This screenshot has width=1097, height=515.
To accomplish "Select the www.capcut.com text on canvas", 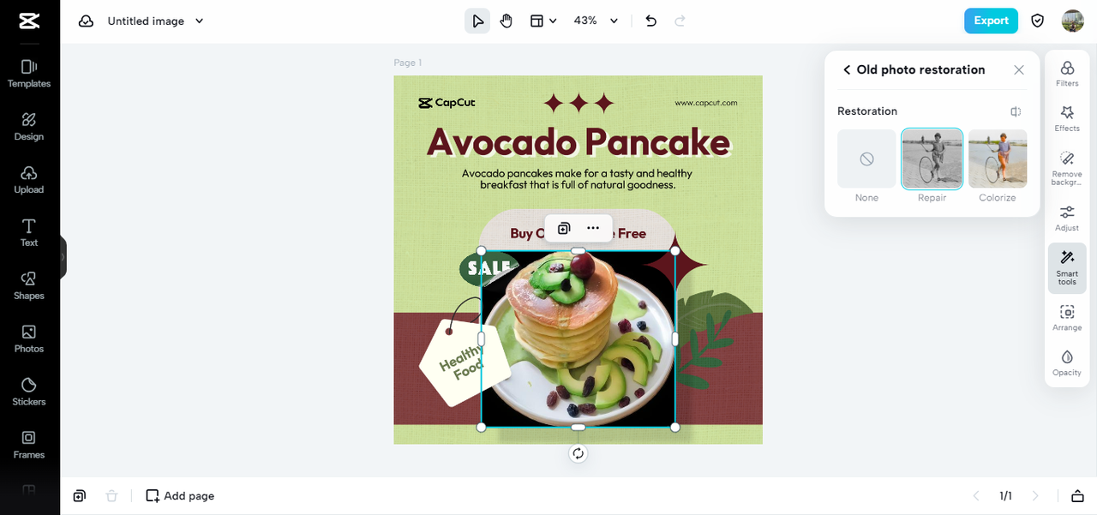I will (x=705, y=103).
